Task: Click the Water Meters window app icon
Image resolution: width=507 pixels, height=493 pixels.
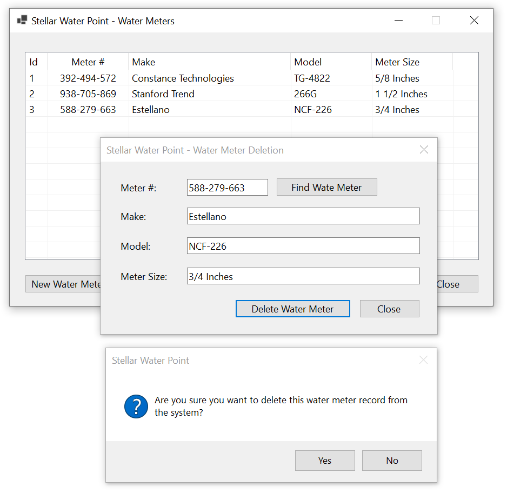Action: click(22, 21)
